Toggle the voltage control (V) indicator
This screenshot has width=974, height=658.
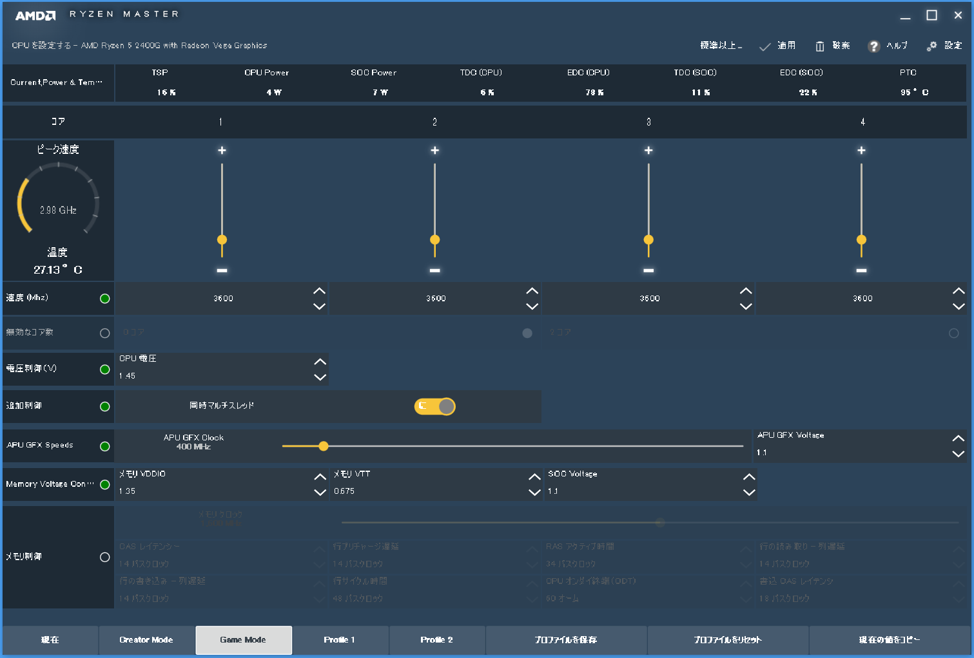click(105, 370)
